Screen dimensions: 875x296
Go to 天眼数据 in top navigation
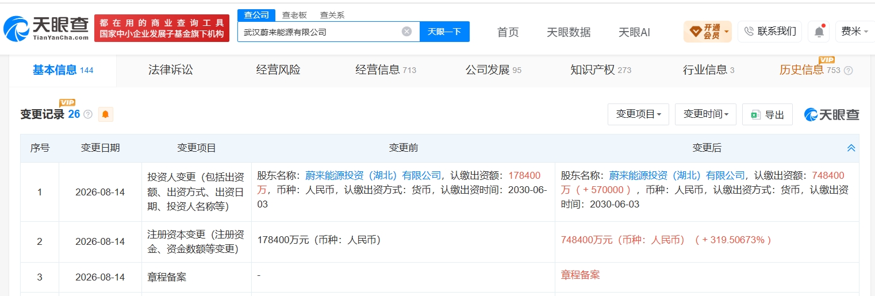[569, 32]
